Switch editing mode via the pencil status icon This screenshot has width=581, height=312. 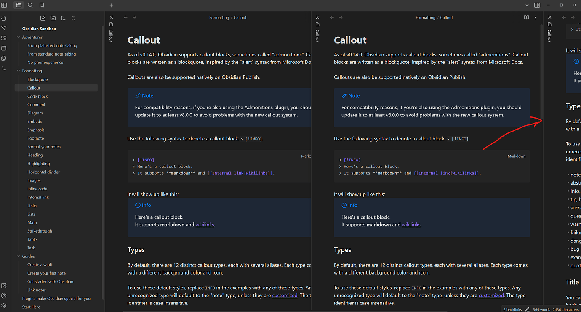tap(527, 309)
